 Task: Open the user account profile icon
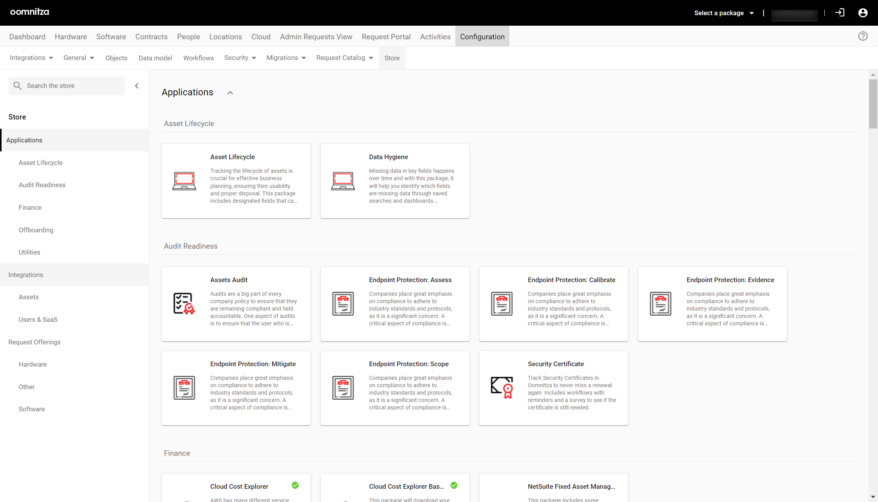tap(863, 13)
